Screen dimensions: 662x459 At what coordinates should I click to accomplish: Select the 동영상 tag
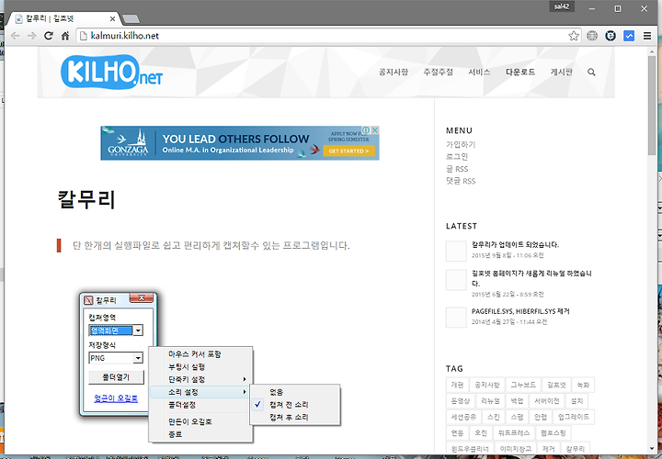(461, 401)
